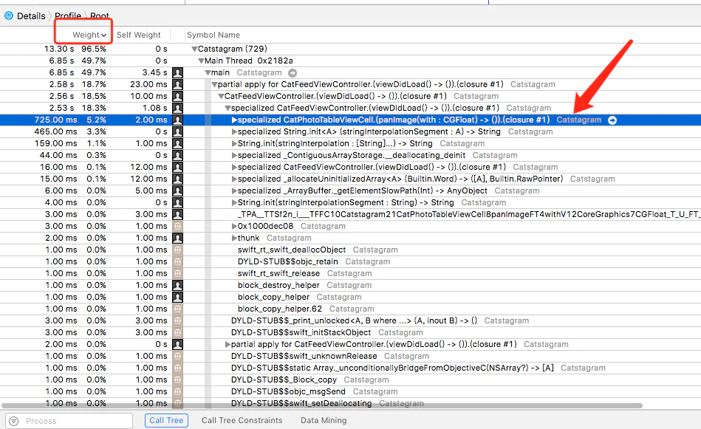
Task: Select Root in the path bar
Action: tap(100, 16)
